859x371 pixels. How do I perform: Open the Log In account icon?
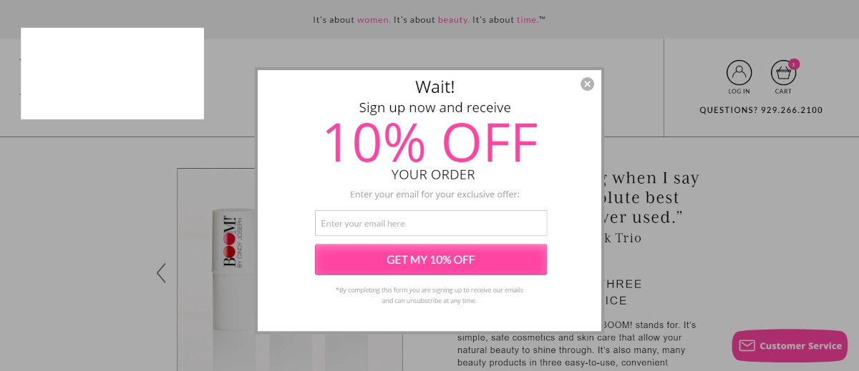(x=739, y=72)
